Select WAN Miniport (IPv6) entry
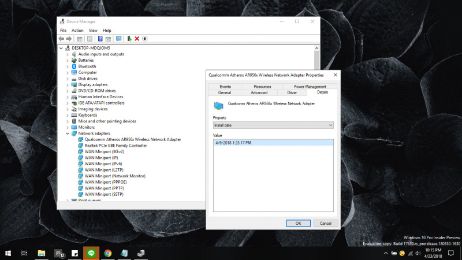Viewport: 462px width, 260px height. coord(103,164)
